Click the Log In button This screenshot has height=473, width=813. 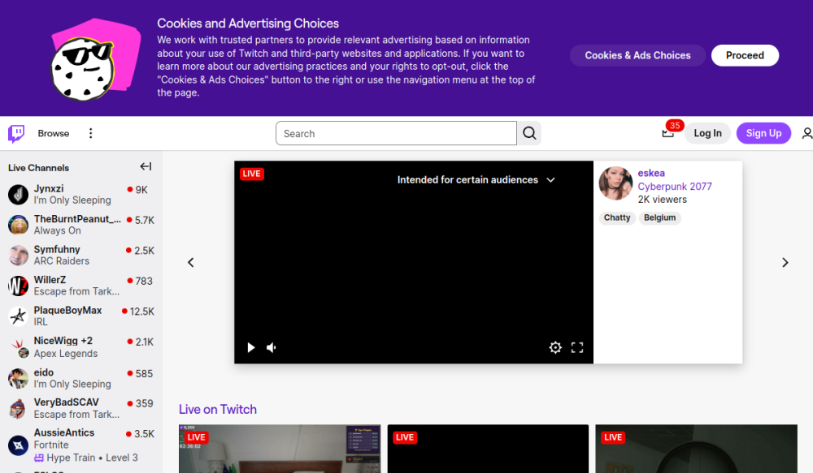click(708, 134)
